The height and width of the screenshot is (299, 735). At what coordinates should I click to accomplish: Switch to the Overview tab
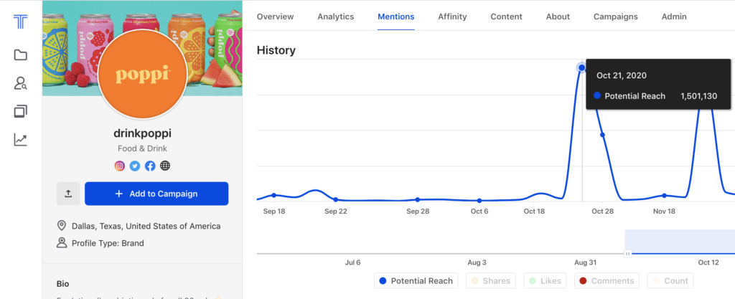click(x=275, y=16)
